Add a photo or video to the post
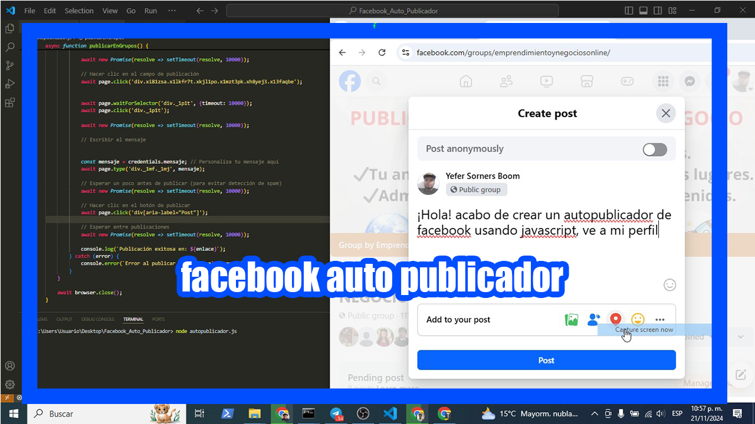This screenshot has height=424, width=755. click(572, 320)
